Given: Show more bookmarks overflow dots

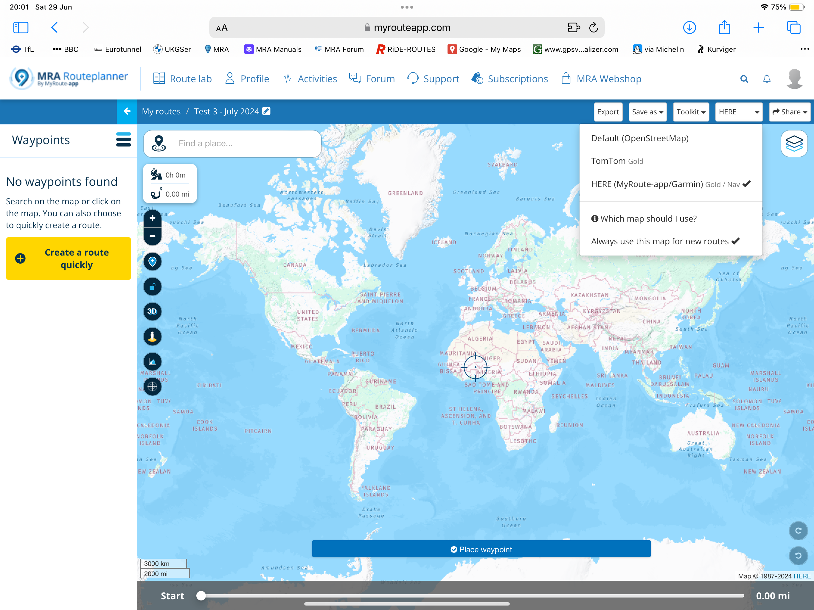Looking at the screenshot, I should pyautogui.click(x=805, y=49).
